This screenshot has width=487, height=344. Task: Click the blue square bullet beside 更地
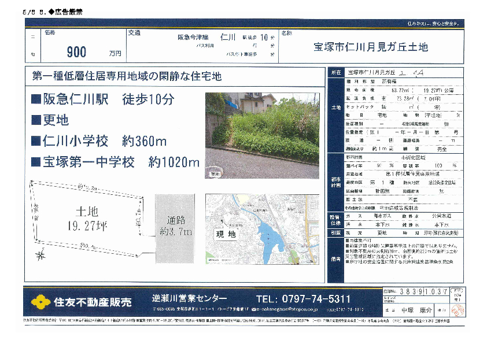[36, 120]
